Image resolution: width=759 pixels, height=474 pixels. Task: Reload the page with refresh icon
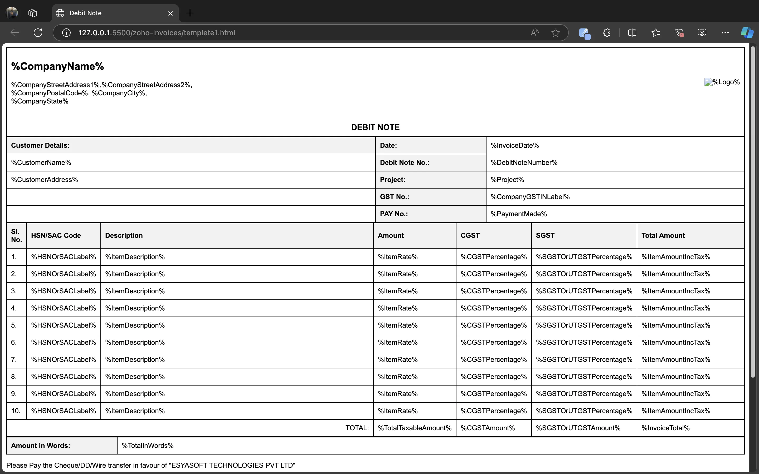[x=38, y=33]
